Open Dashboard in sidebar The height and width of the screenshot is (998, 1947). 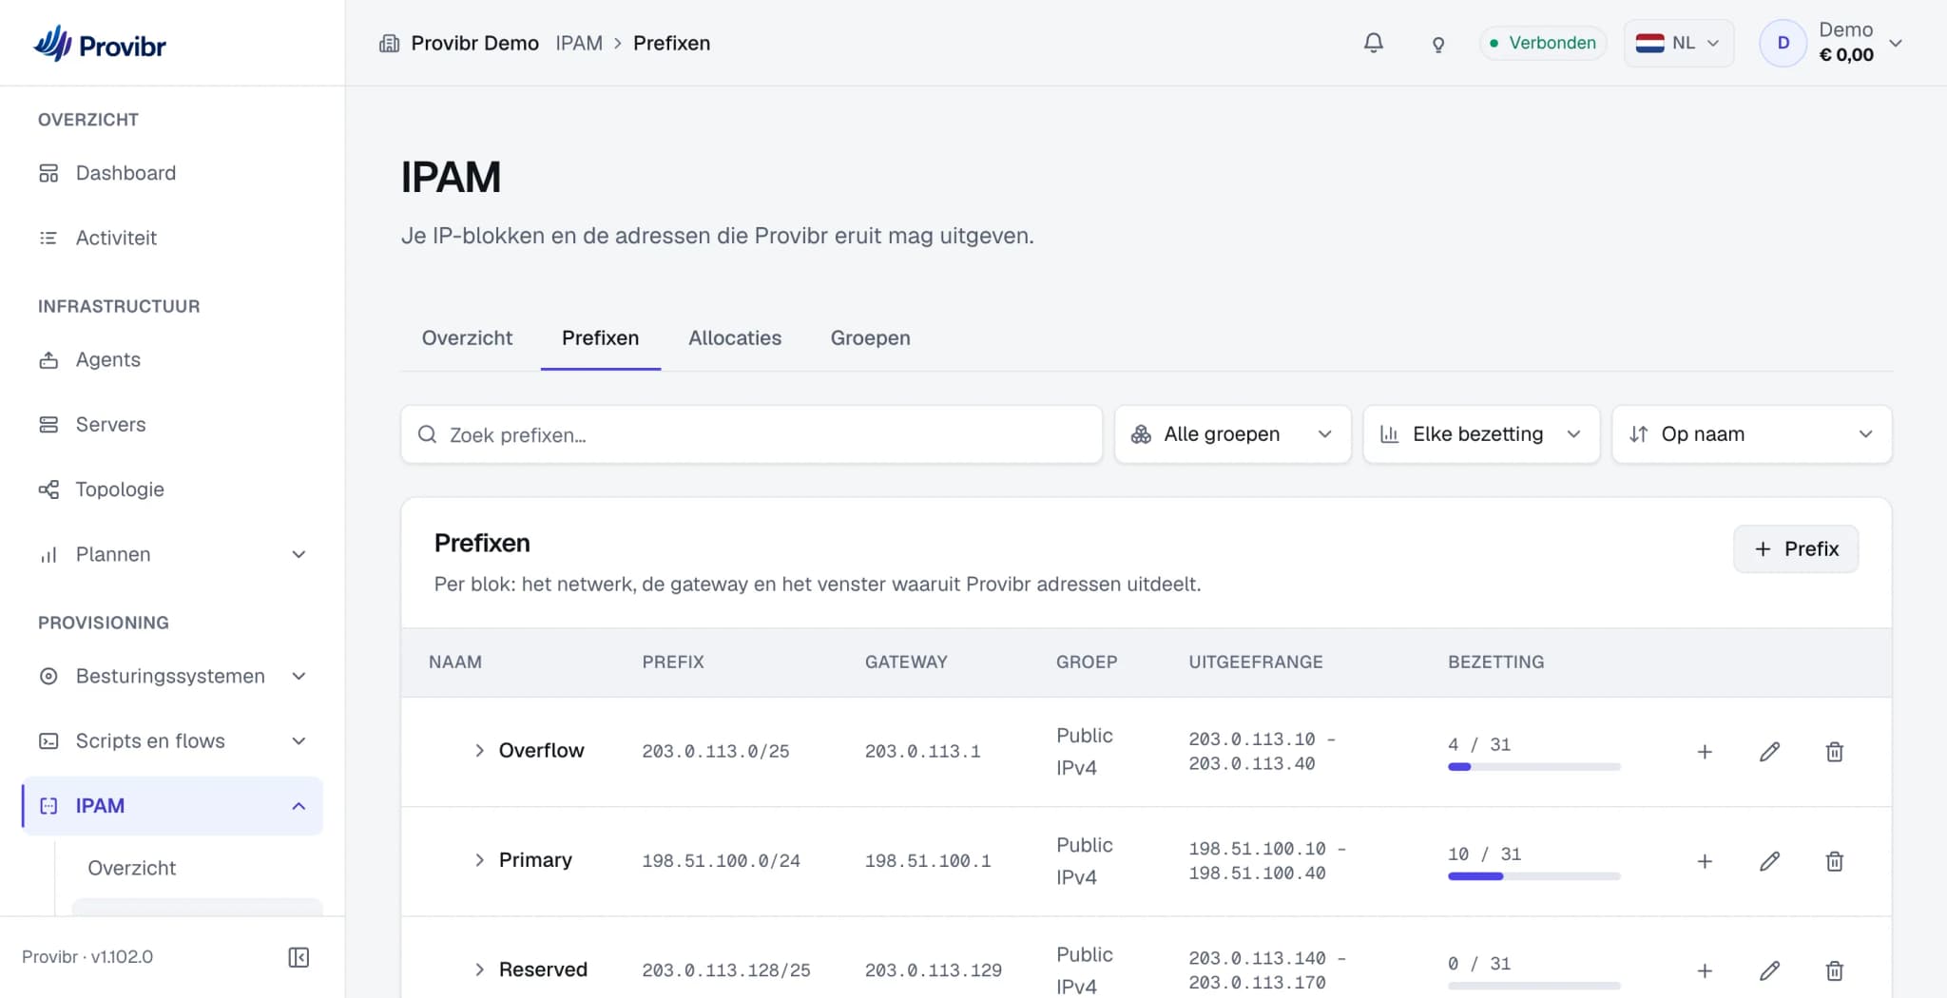tap(172, 173)
